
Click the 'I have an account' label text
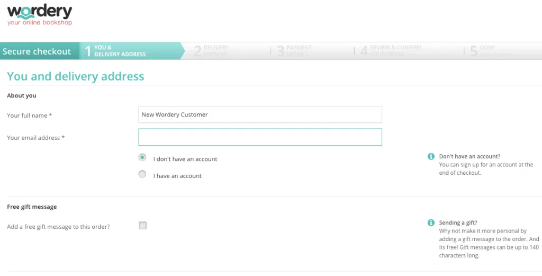(x=177, y=176)
